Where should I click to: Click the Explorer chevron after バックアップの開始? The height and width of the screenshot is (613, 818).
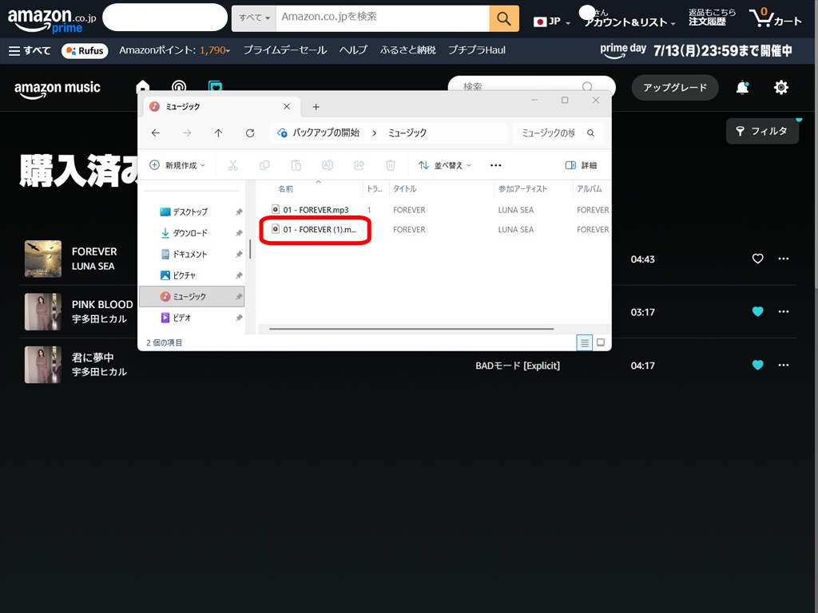pos(374,133)
